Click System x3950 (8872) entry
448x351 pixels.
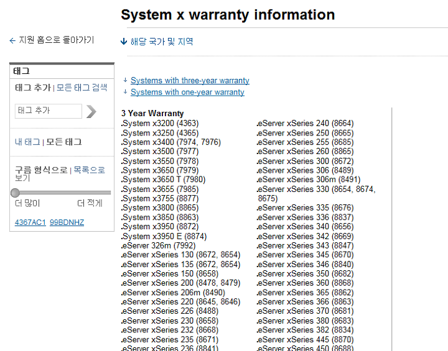pyautogui.click(x=160, y=227)
